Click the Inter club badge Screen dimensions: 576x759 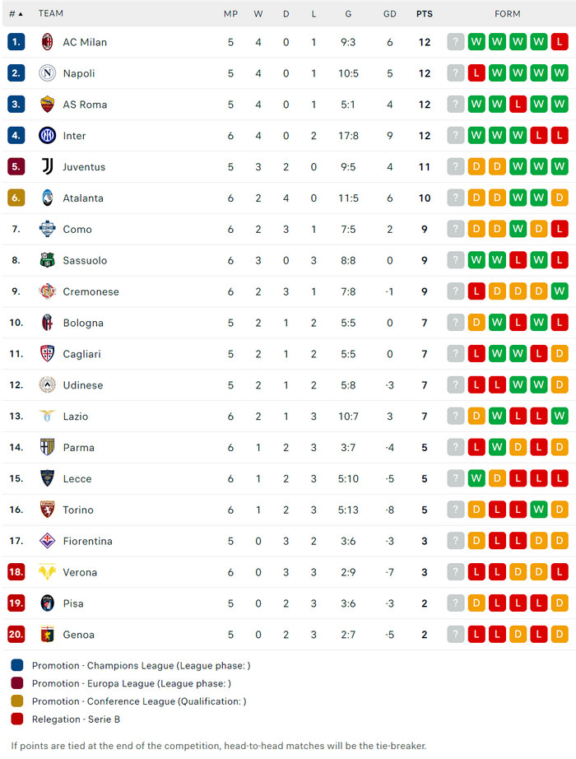tap(48, 136)
